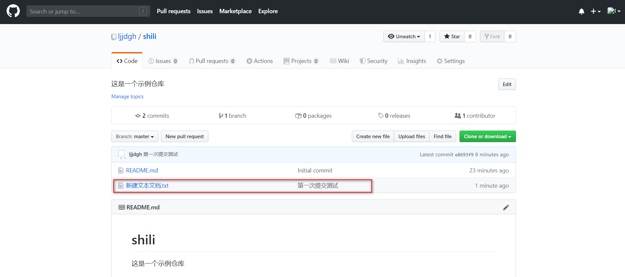Click the branch icon in stats bar
This screenshot has width=625, height=277.
pos(221,116)
